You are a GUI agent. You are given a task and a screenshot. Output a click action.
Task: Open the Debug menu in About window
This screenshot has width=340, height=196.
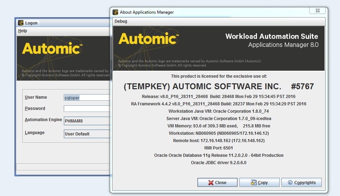click(121, 21)
